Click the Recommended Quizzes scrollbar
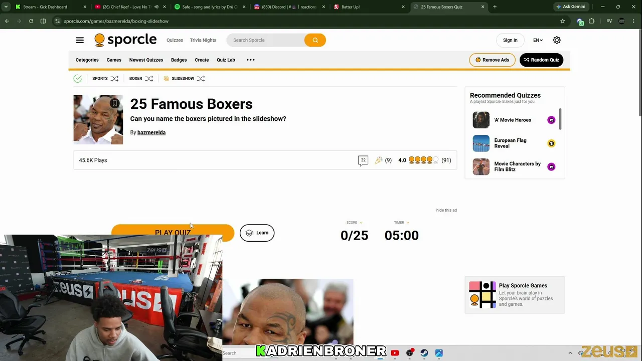The height and width of the screenshot is (361, 642). [x=560, y=119]
